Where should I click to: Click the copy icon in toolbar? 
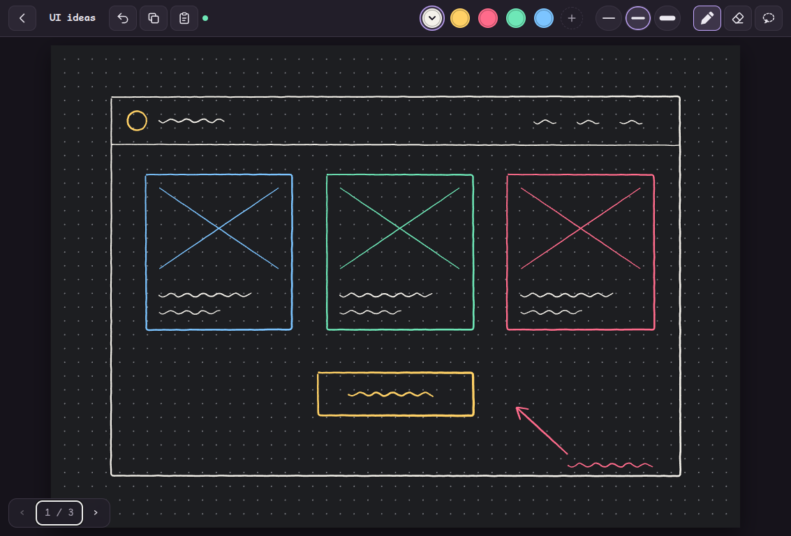click(x=154, y=18)
